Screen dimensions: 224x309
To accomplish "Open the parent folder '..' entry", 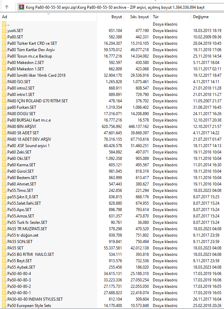I will coord(9,24).
